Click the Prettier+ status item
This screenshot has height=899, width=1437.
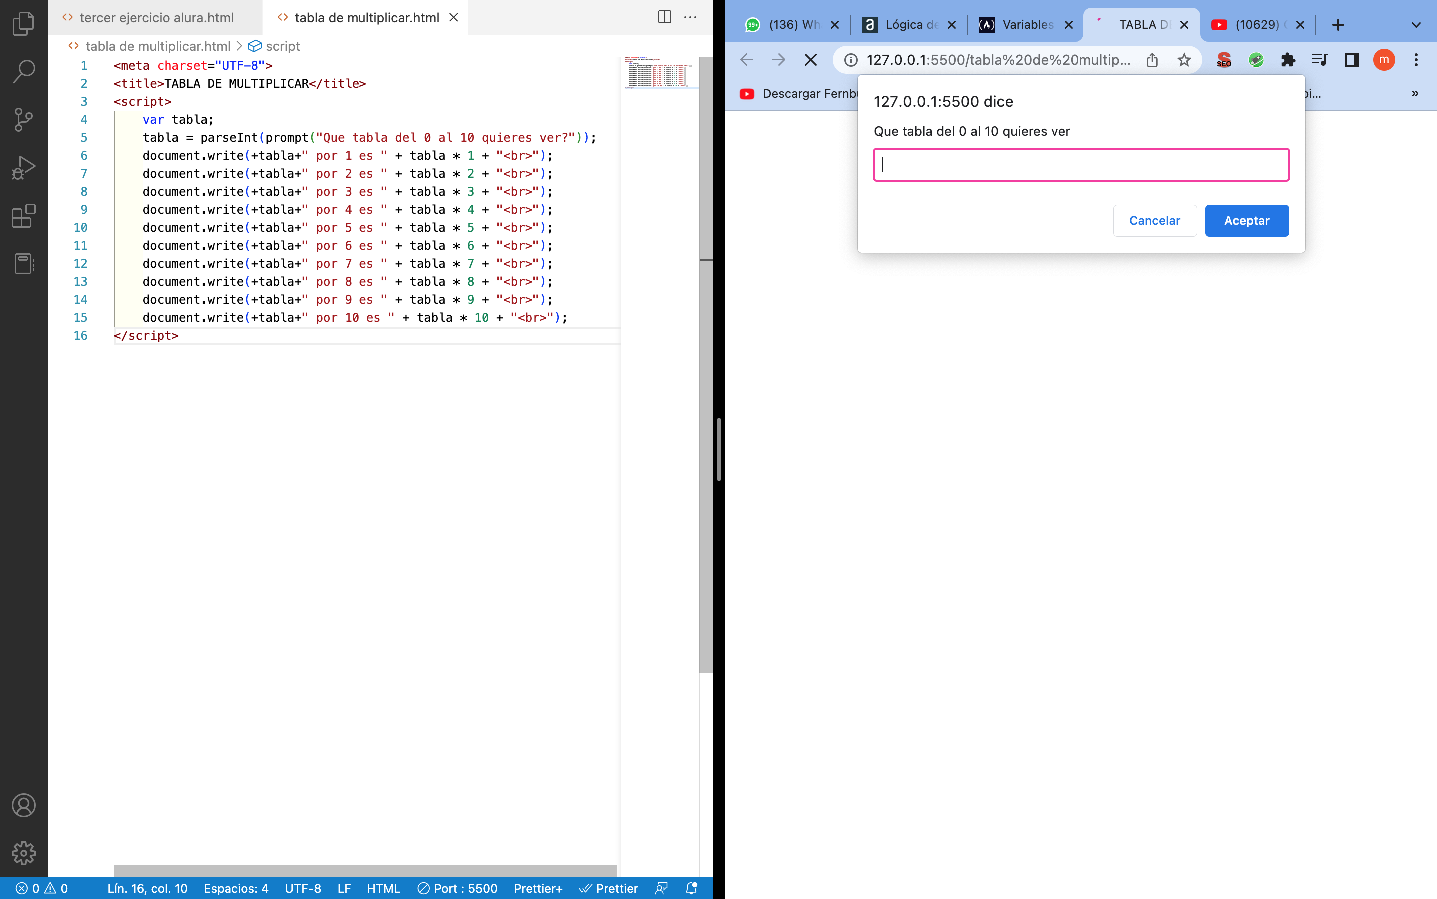pyautogui.click(x=538, y=888)
